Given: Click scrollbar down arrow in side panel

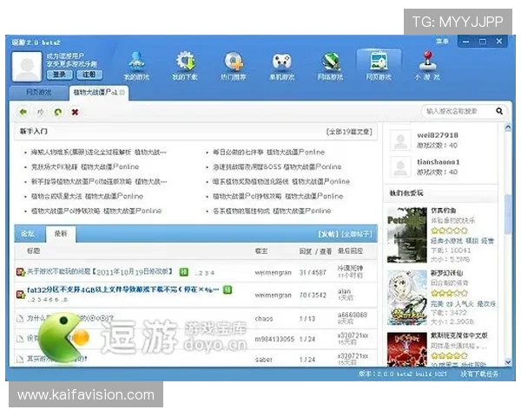Looking at the screenshot, I should coord(508,362).
